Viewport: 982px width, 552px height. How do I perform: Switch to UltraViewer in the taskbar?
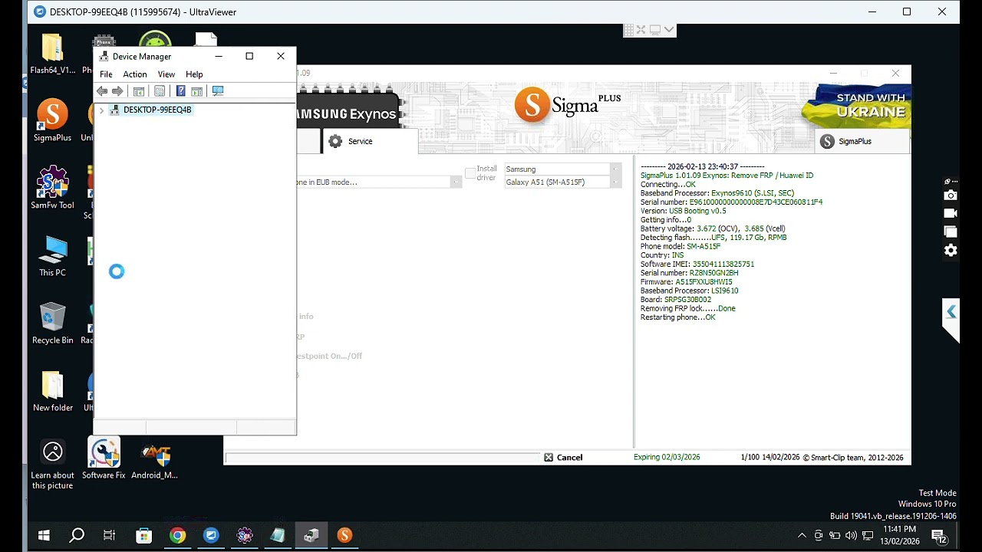point(211,535)
